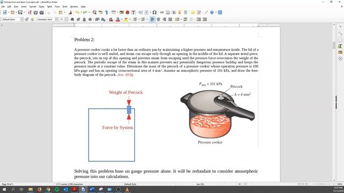
Task: Toggle formatting marks pilcrow icon
Action: (x=106, y=12)
